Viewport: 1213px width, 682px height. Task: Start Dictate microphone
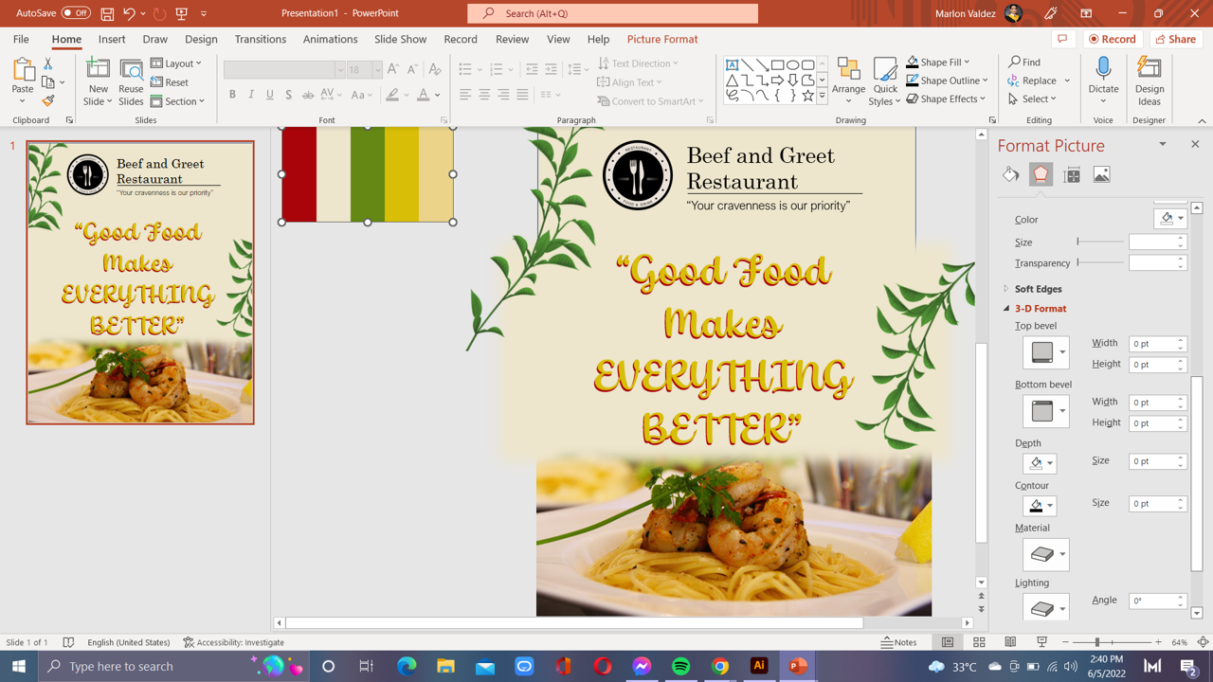click(1103, 81)
